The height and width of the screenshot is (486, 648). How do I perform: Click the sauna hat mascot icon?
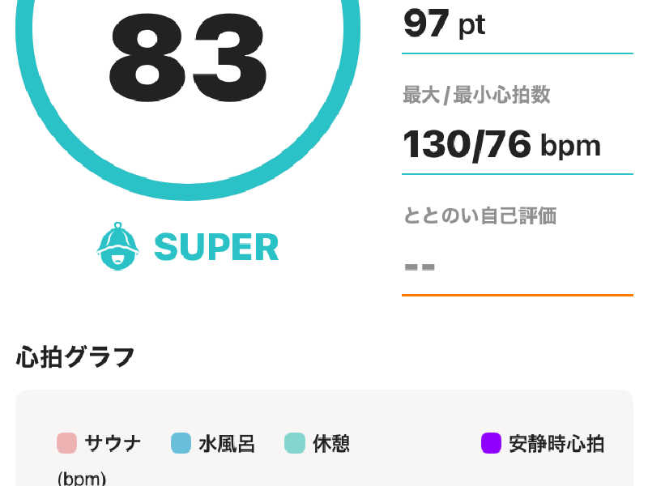(x=117, y=246)
